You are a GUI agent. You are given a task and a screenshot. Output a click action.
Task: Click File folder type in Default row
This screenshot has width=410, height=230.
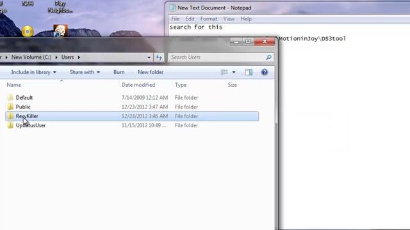[186, 98]
